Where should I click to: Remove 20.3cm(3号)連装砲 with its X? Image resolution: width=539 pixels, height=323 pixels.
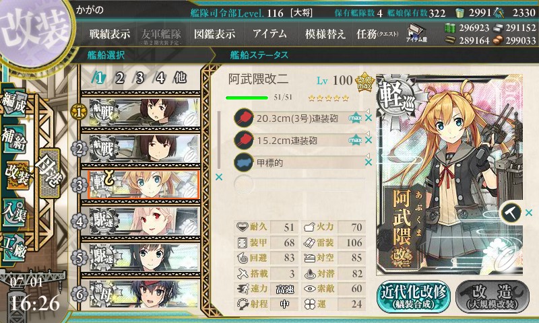click(369, 118)
